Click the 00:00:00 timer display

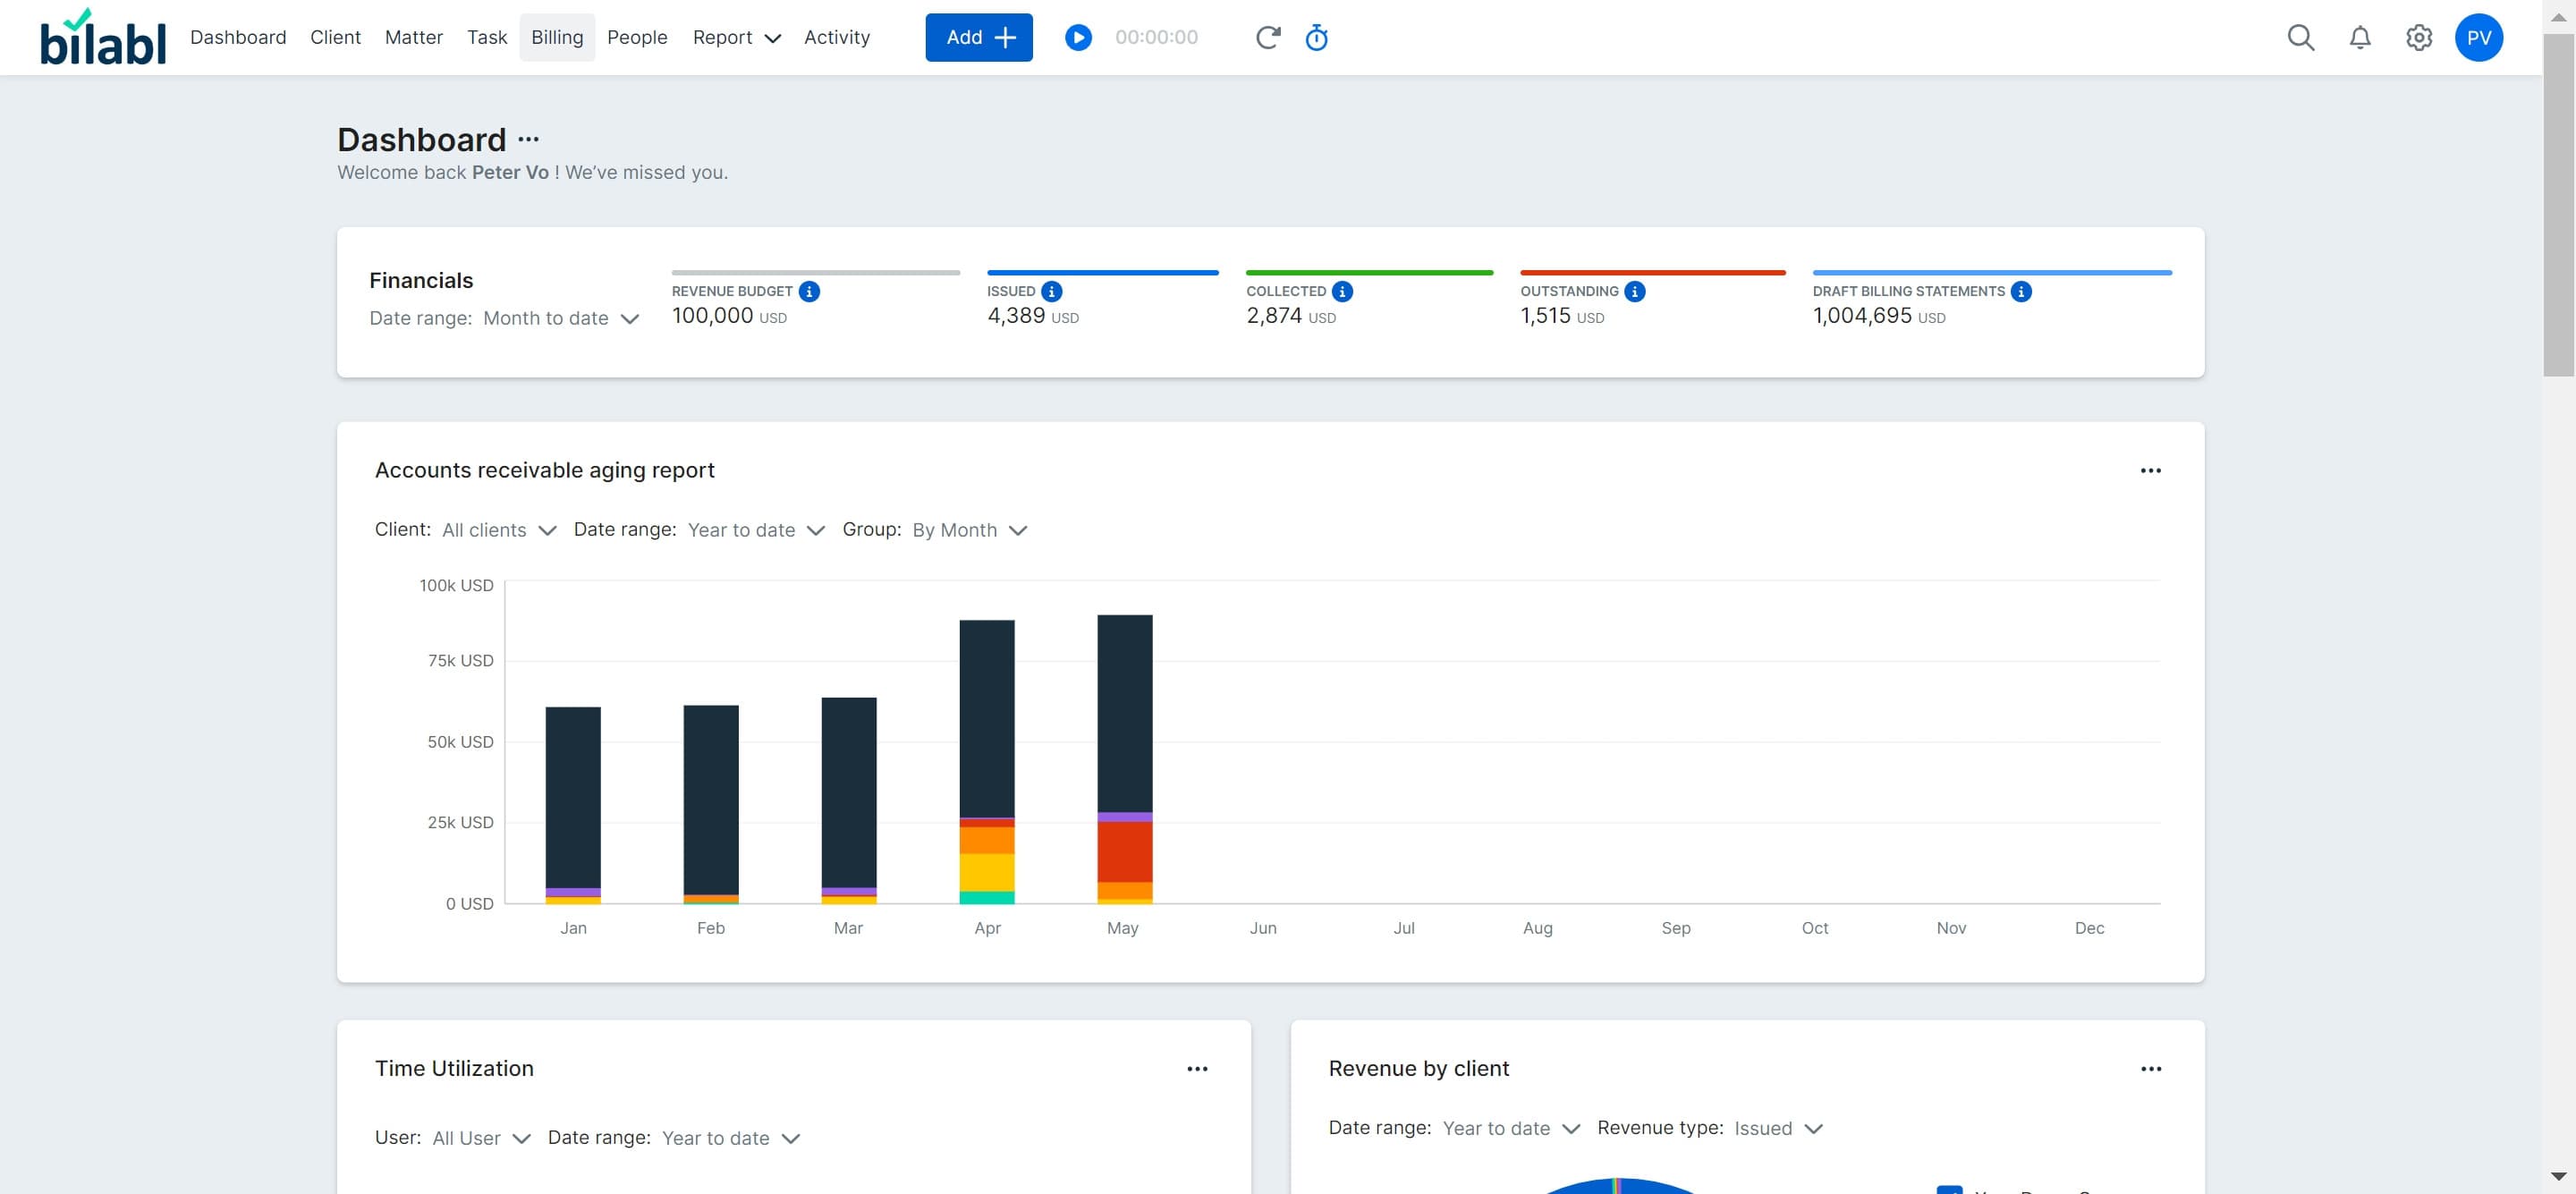[x=1156, y=37]
